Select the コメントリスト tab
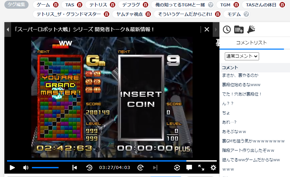Viewport: 290px width, 177px height. 252,43
